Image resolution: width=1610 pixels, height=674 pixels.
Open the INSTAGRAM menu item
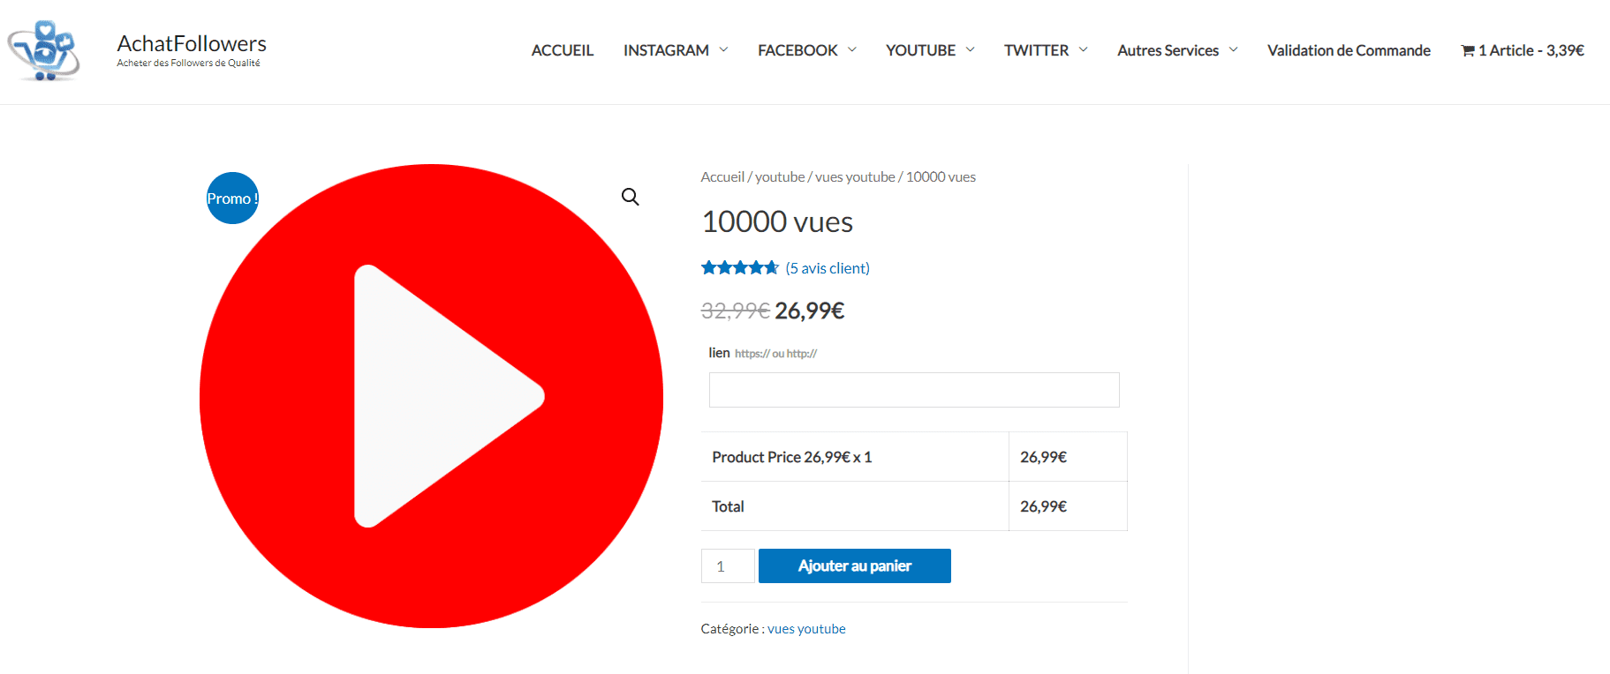666,50
